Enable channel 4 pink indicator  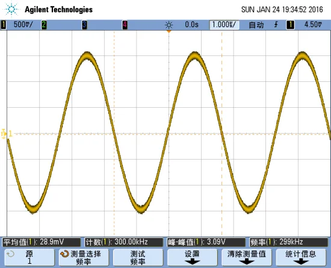pos(125,25)
